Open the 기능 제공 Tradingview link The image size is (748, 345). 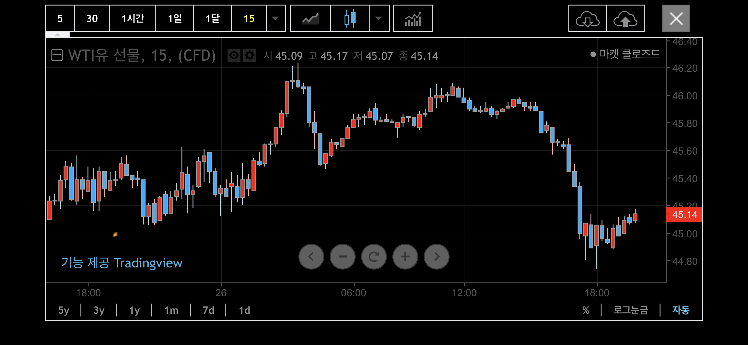tap(122, 263)
